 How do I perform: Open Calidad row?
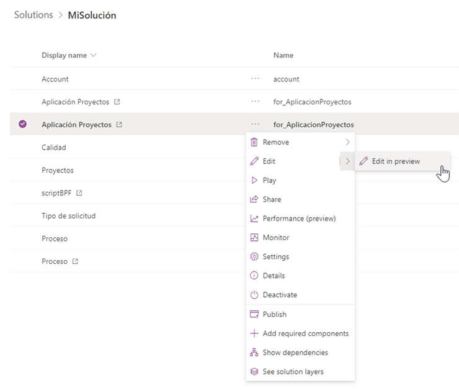pos(53,147)
